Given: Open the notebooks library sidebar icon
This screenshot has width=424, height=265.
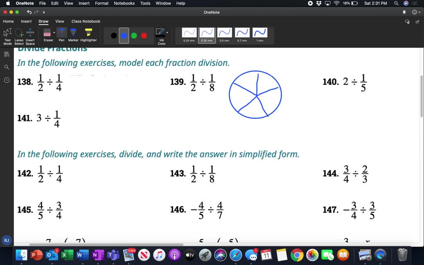Looking at the screenshot, I should [x=6, y=54].
